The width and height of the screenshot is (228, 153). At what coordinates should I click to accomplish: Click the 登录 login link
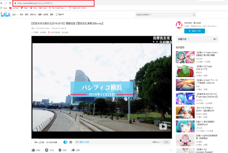[81, 142]
